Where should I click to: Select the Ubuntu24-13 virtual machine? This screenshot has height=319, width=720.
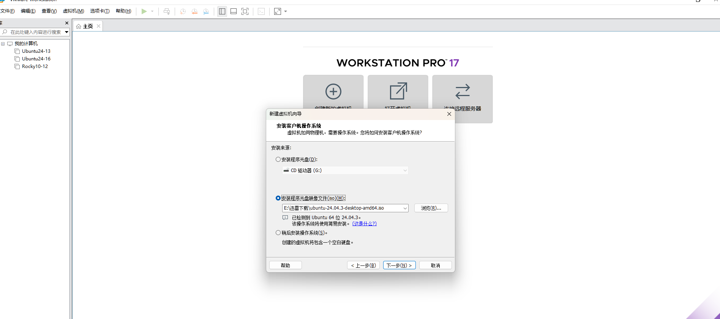tap(36, 51)
